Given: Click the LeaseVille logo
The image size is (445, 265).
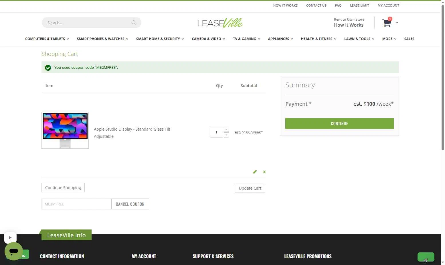Looking at the screenshot, I should [x=220, y=23].
